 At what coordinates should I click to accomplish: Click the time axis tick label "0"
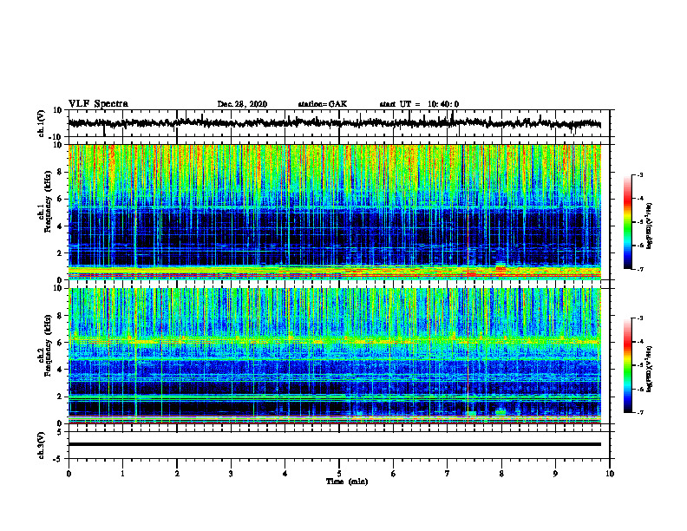[69, 474]
